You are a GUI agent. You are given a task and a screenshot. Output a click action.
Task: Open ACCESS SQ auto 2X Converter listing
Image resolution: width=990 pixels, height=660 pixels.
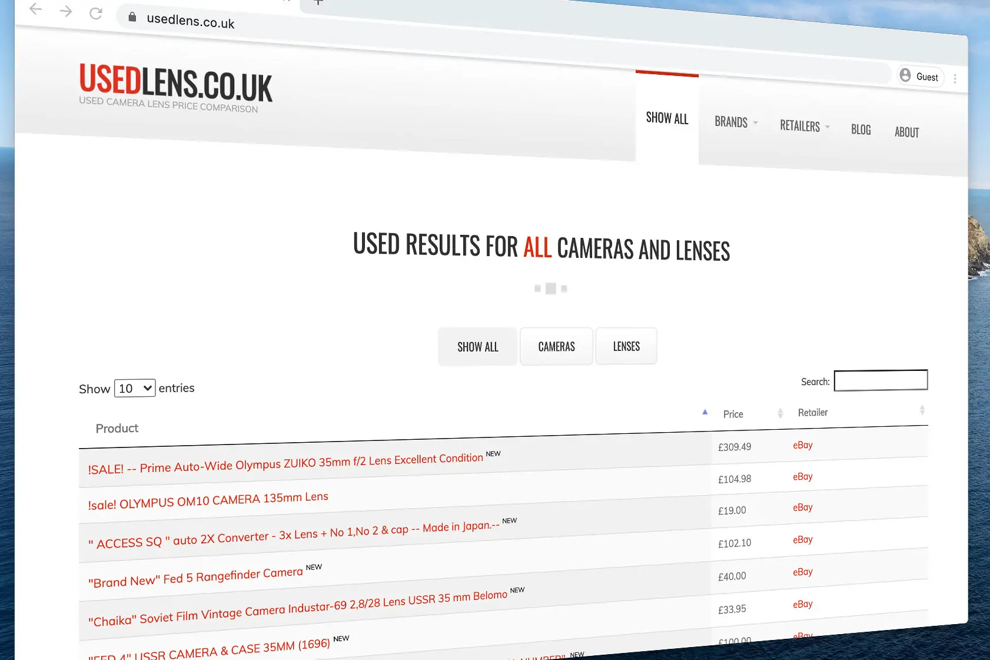(x=294, y=535)
